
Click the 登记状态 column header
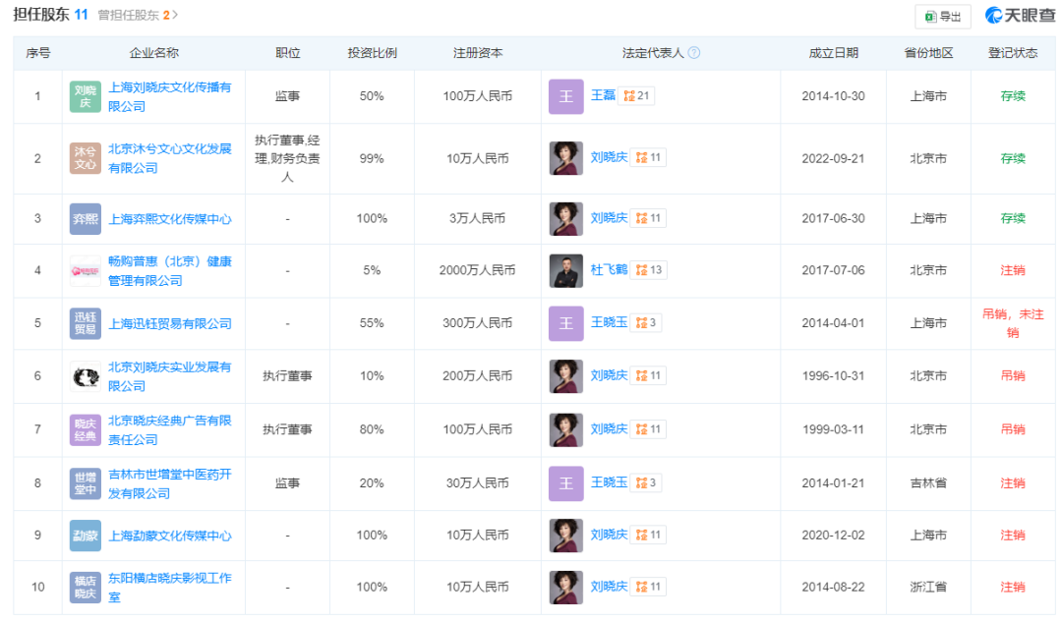[x=1013, y=53]
